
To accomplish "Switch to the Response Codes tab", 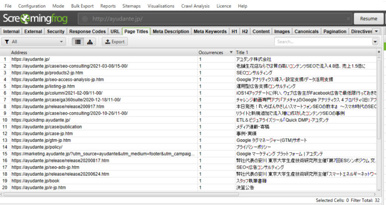I will pyautogui.click(x=87, y=31).
